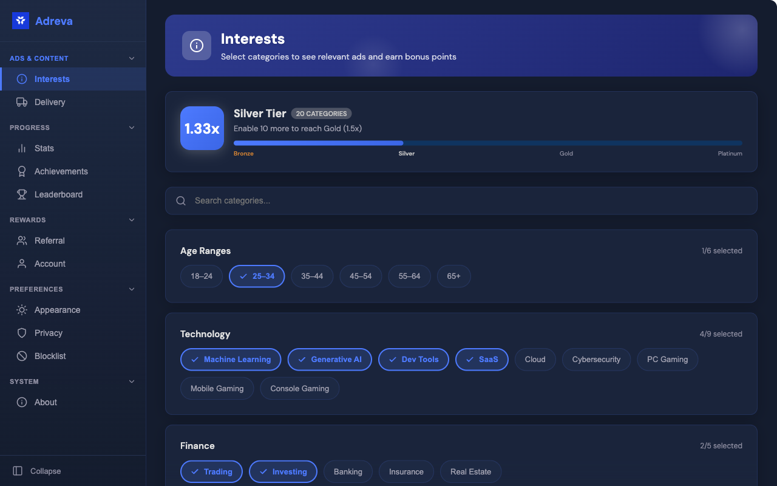This screenshot has width=777, height=486.
Task: Toggle off the 25–34 age range
Action: coord(257,276)
